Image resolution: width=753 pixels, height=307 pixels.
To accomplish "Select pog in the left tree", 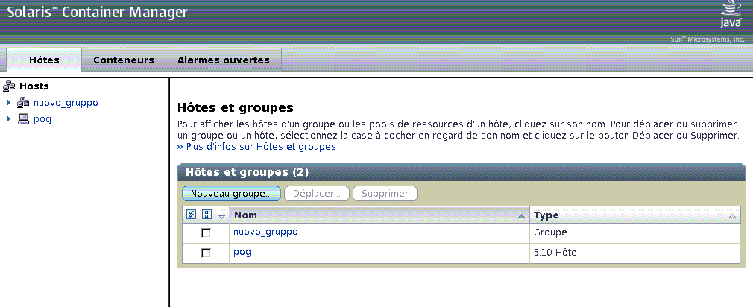I will point(42,119).
